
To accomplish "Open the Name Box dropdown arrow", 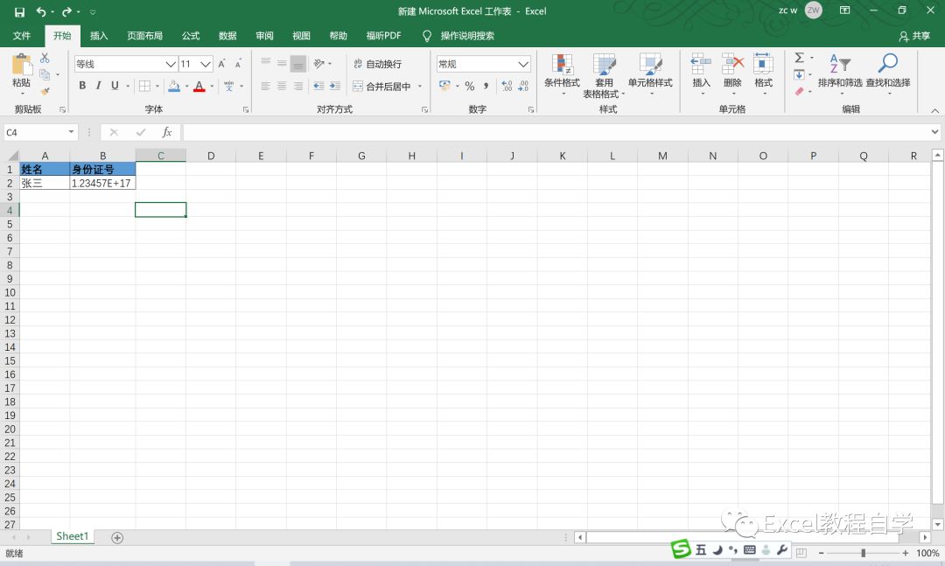I will 71,132.
